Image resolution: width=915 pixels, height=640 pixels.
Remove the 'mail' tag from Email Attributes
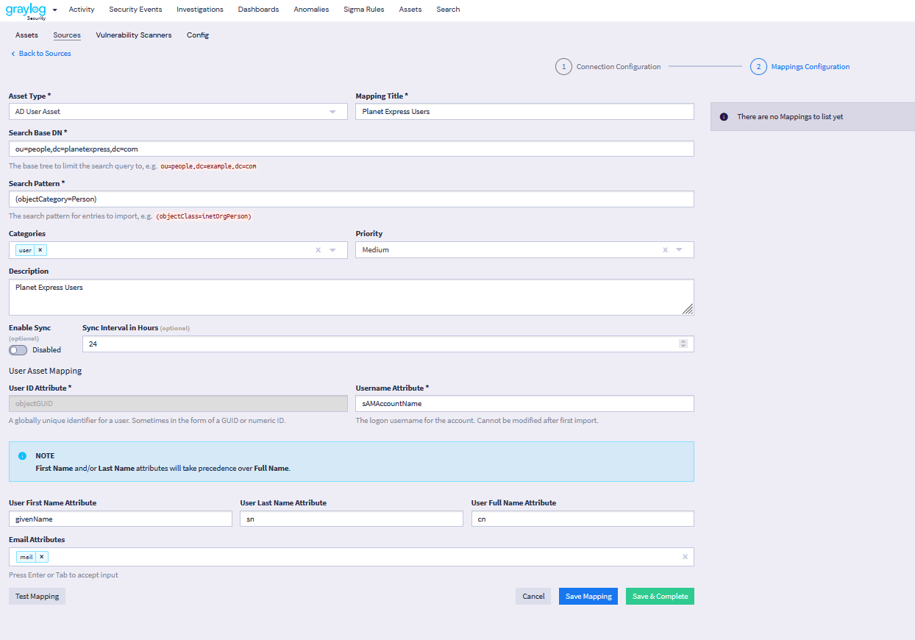click(41, 557)
